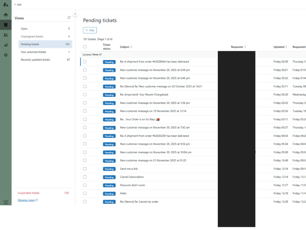
Task: Refresh the views list
Action: pos(69,18)
